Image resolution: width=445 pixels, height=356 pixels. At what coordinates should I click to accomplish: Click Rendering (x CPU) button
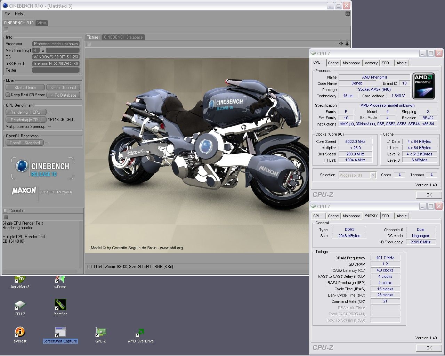(26, 120)
